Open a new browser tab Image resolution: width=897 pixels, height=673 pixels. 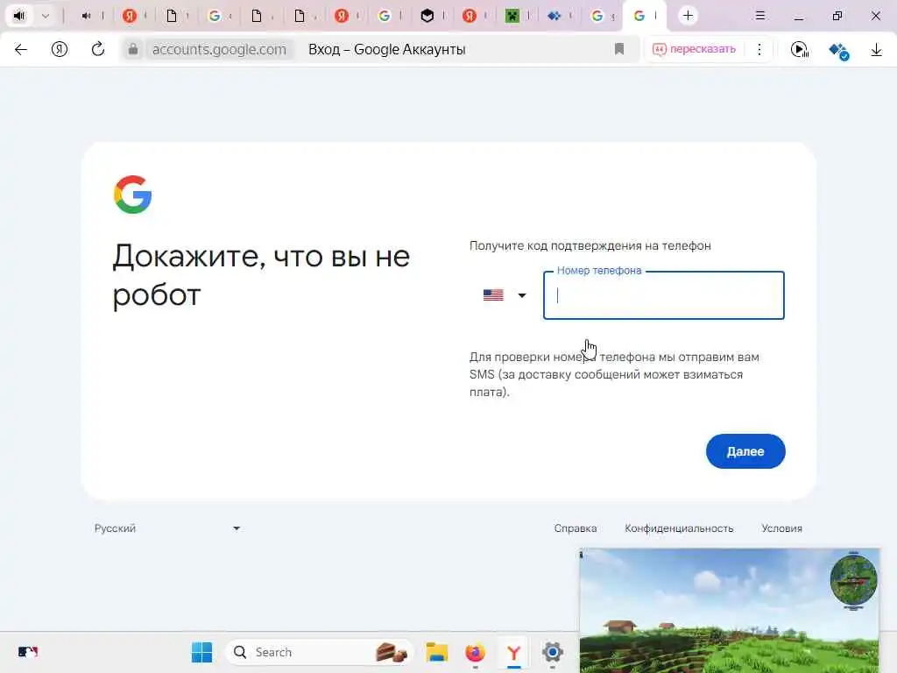pyautogui.click(x=688, y=16)
